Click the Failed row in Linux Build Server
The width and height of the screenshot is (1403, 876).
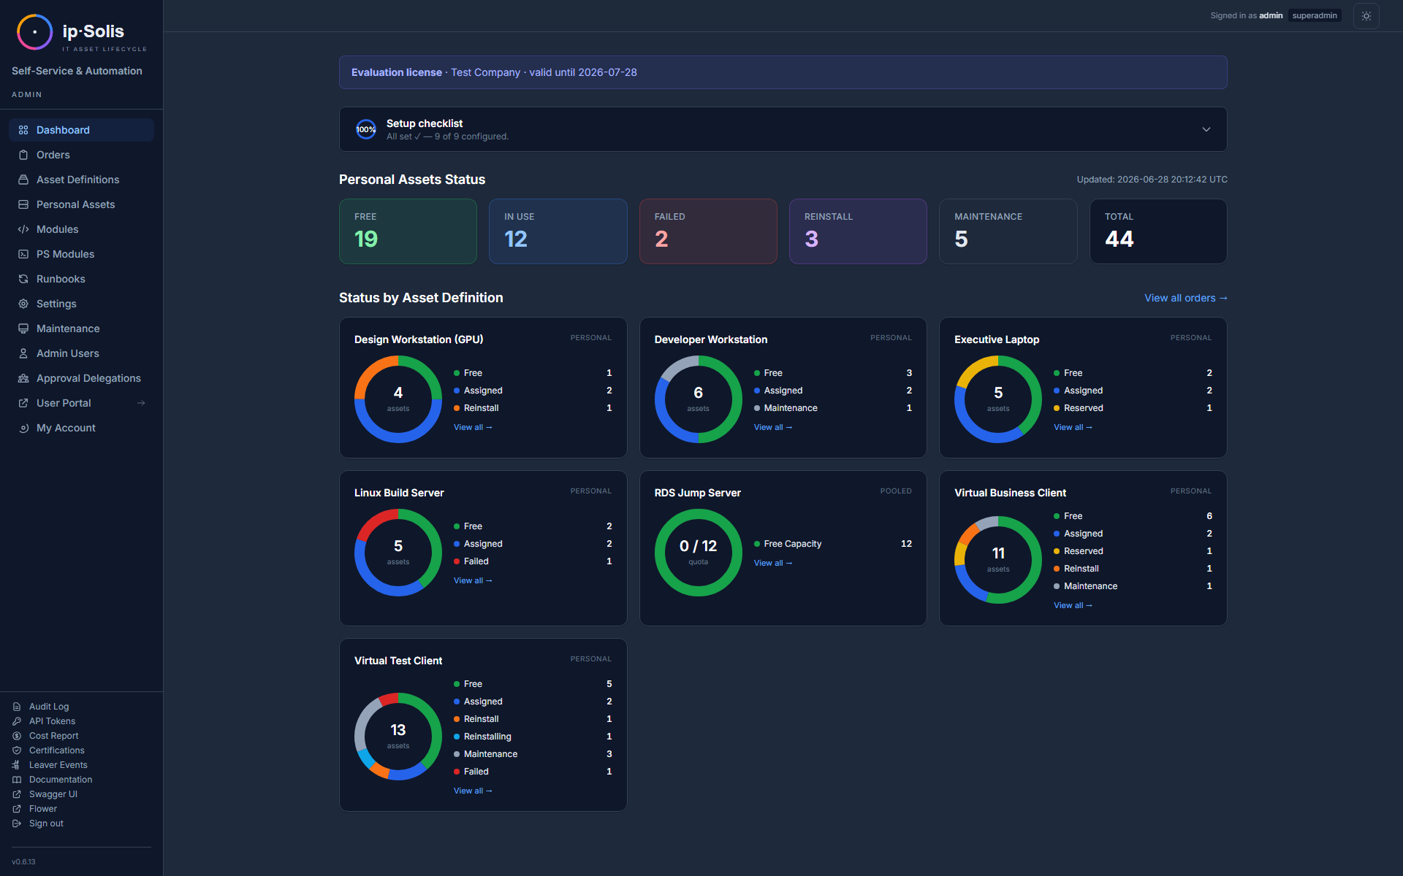533,561
